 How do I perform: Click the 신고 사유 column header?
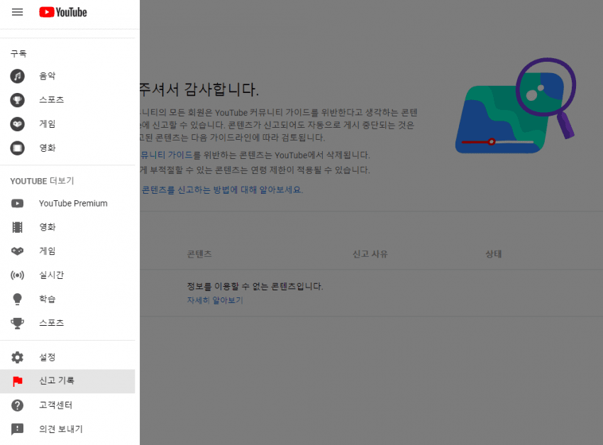[x=370, y=254]
